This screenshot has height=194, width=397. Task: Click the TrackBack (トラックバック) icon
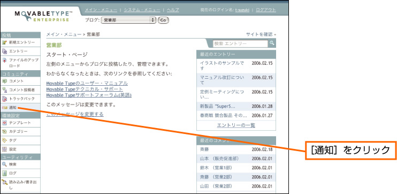[4, 99]
